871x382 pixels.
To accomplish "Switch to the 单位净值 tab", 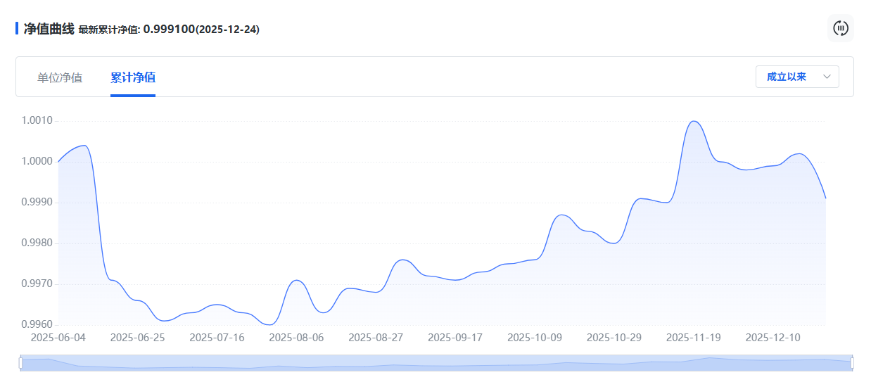I will [60, 77].
